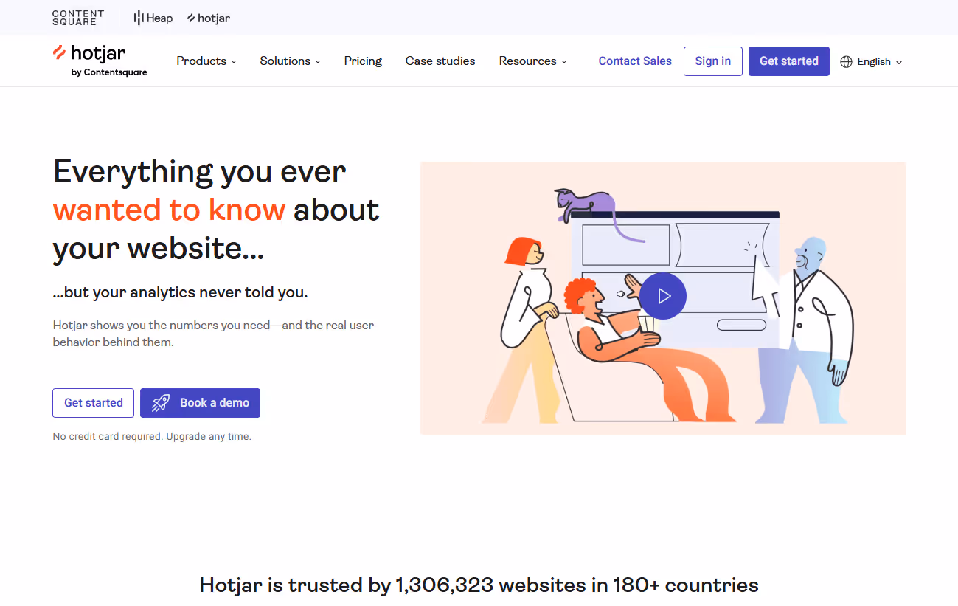This screenshot has height=606, width=958.
Task: Open the Case studies page
Action: click(x=440, y=61)
